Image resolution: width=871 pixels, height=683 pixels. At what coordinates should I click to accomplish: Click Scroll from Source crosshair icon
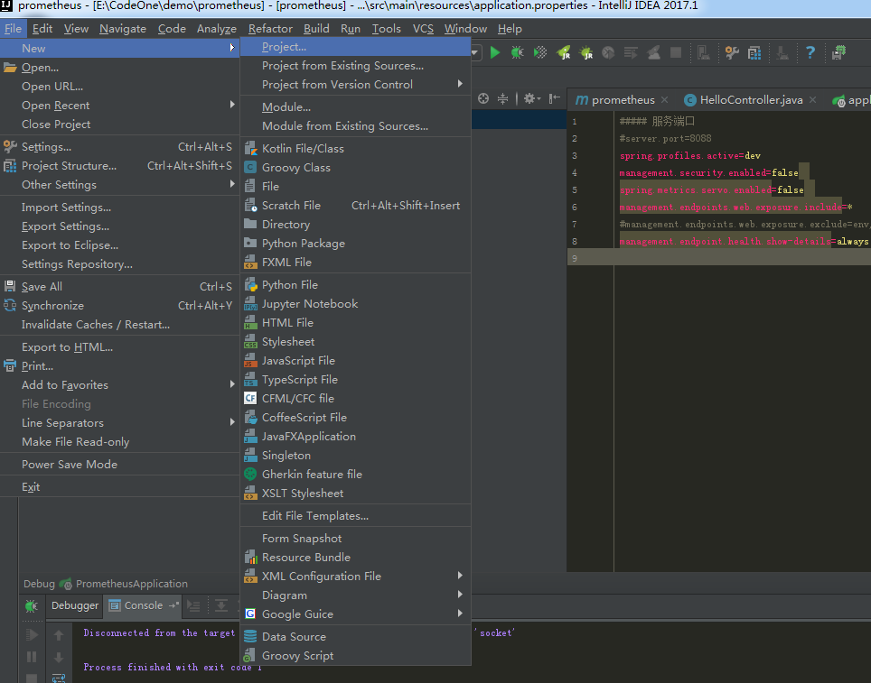point(483,98)
